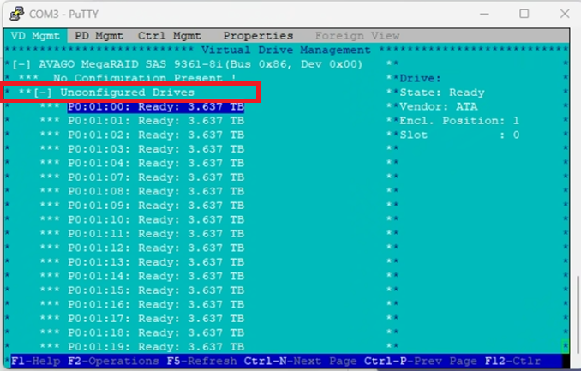The height and width of the screenshot is (371, 581).
Task: Open the Ctrl Mgmt tab
Action: pyautogui.click(x=170, y=36)
